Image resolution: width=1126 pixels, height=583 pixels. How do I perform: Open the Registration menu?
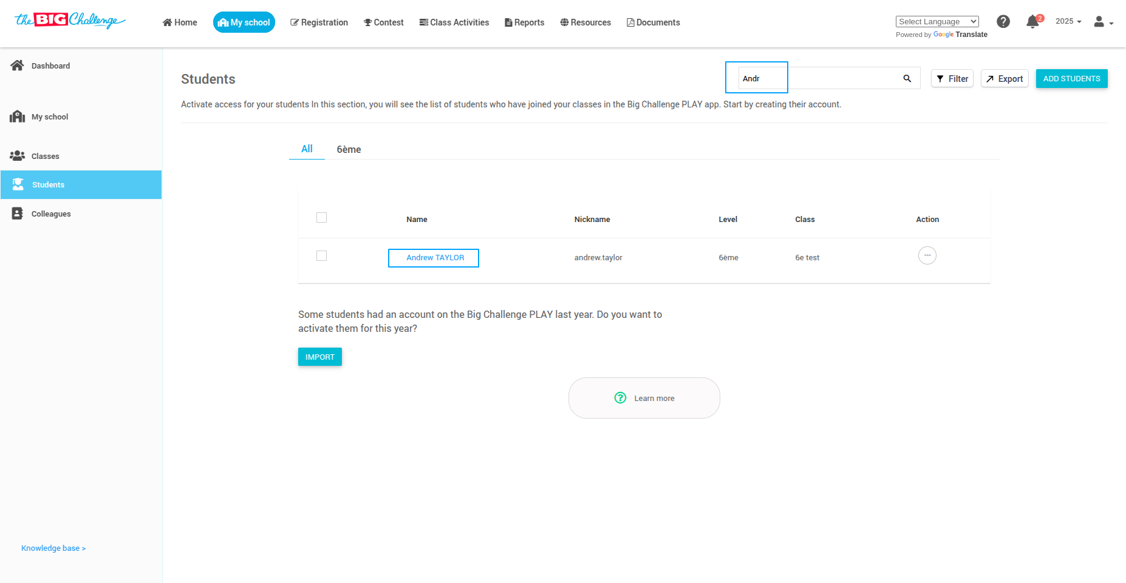click(x=319, y=22)
